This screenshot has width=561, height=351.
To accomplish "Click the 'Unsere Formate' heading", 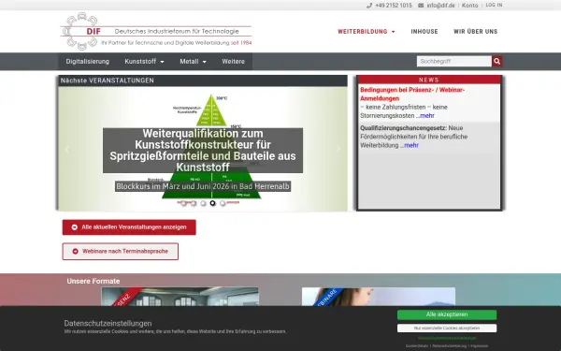I will (x=93, y=281).
